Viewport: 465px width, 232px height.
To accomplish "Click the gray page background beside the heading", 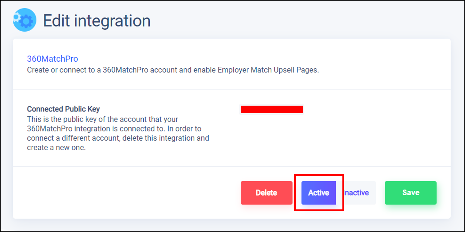I will pyautogui.click(x=301, y=20).
